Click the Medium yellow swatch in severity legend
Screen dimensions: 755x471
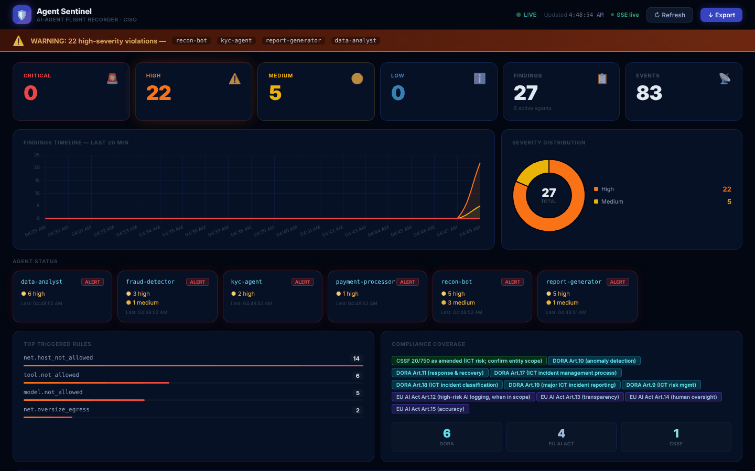point(596,201)
